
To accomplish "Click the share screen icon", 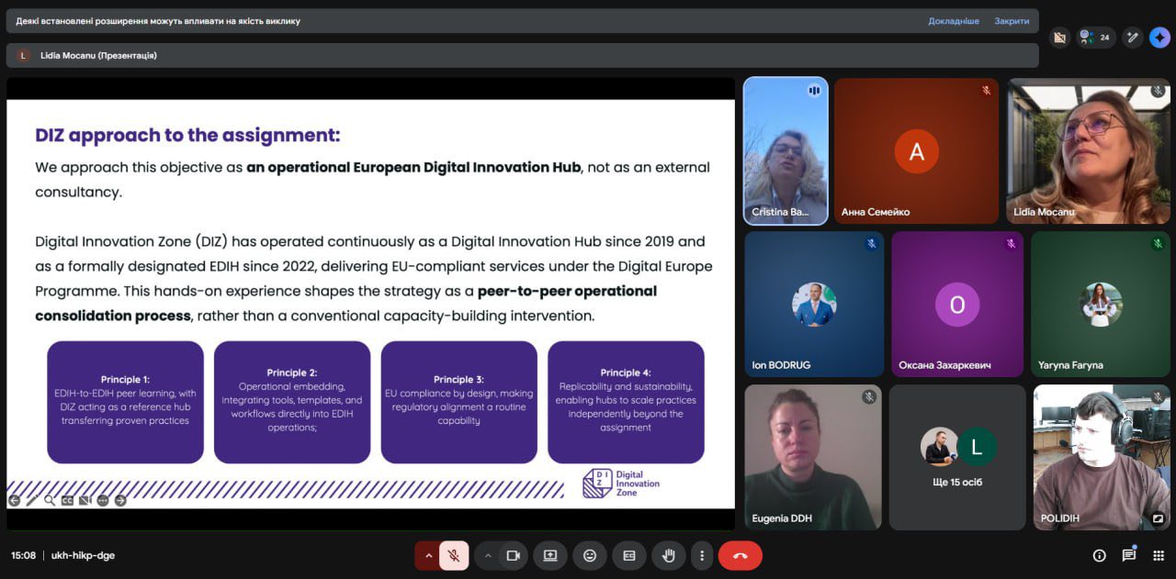I will pos(550,555).
